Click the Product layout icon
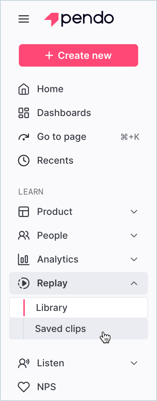Screen dimensions: 157x401 pos(24,212)
